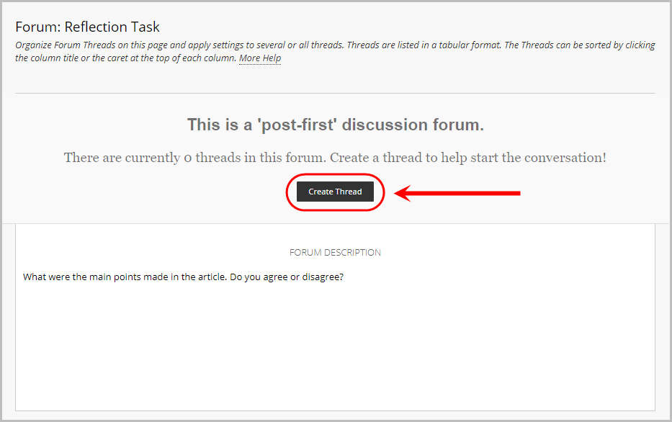
Task: Click 'Create a thread to help start the conversation!'
Action: coord(468,158)
